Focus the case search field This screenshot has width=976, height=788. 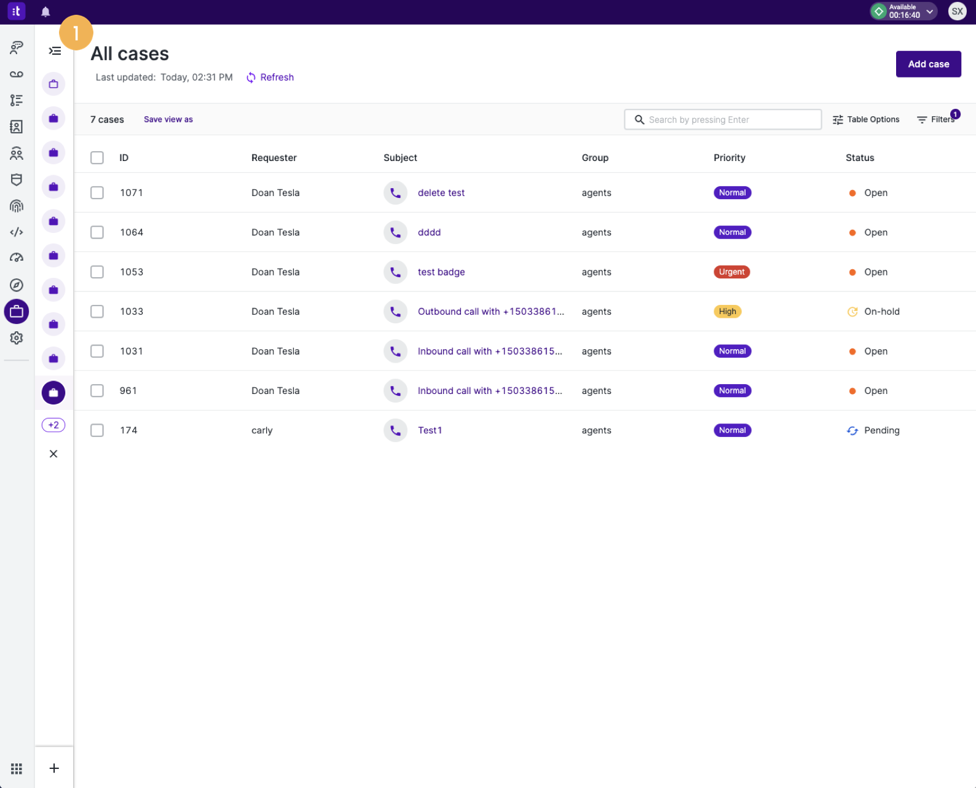pos(723,120)
